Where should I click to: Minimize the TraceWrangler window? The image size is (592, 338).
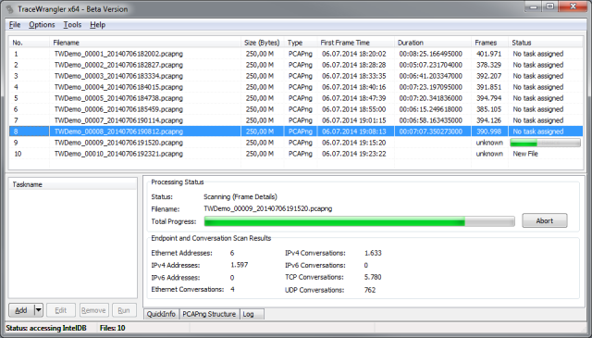534,6
